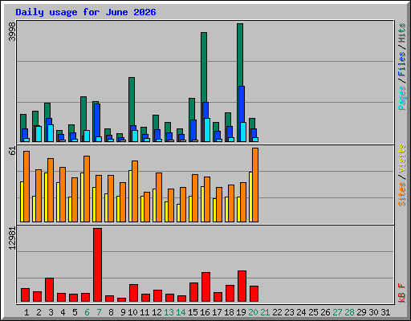The width and height of the screenshot is (411, 321).
Task: Click the yellow bar for day 10
Action: pos(130,196)
